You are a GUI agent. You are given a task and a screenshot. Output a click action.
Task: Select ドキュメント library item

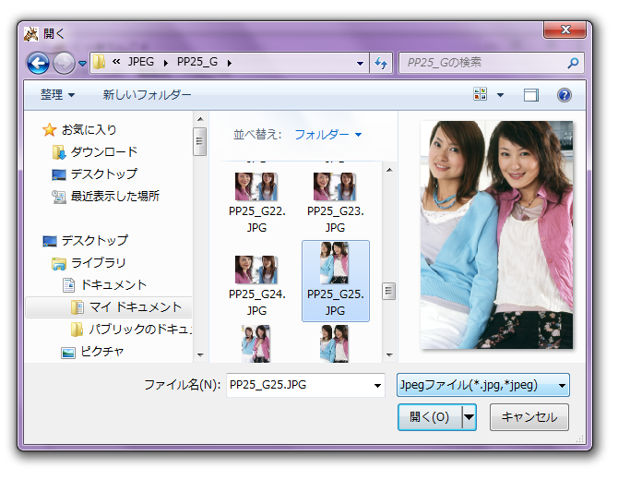113,284
